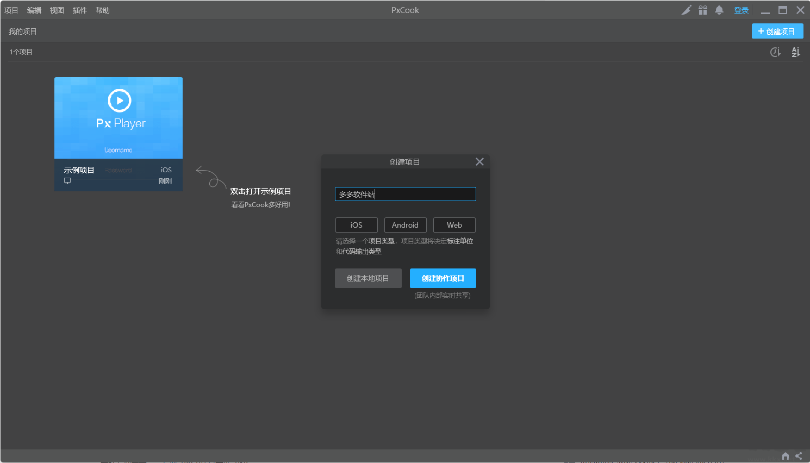810x463 pixels.
Task: Open the notifications bell icon
Action: pos(719,10)
